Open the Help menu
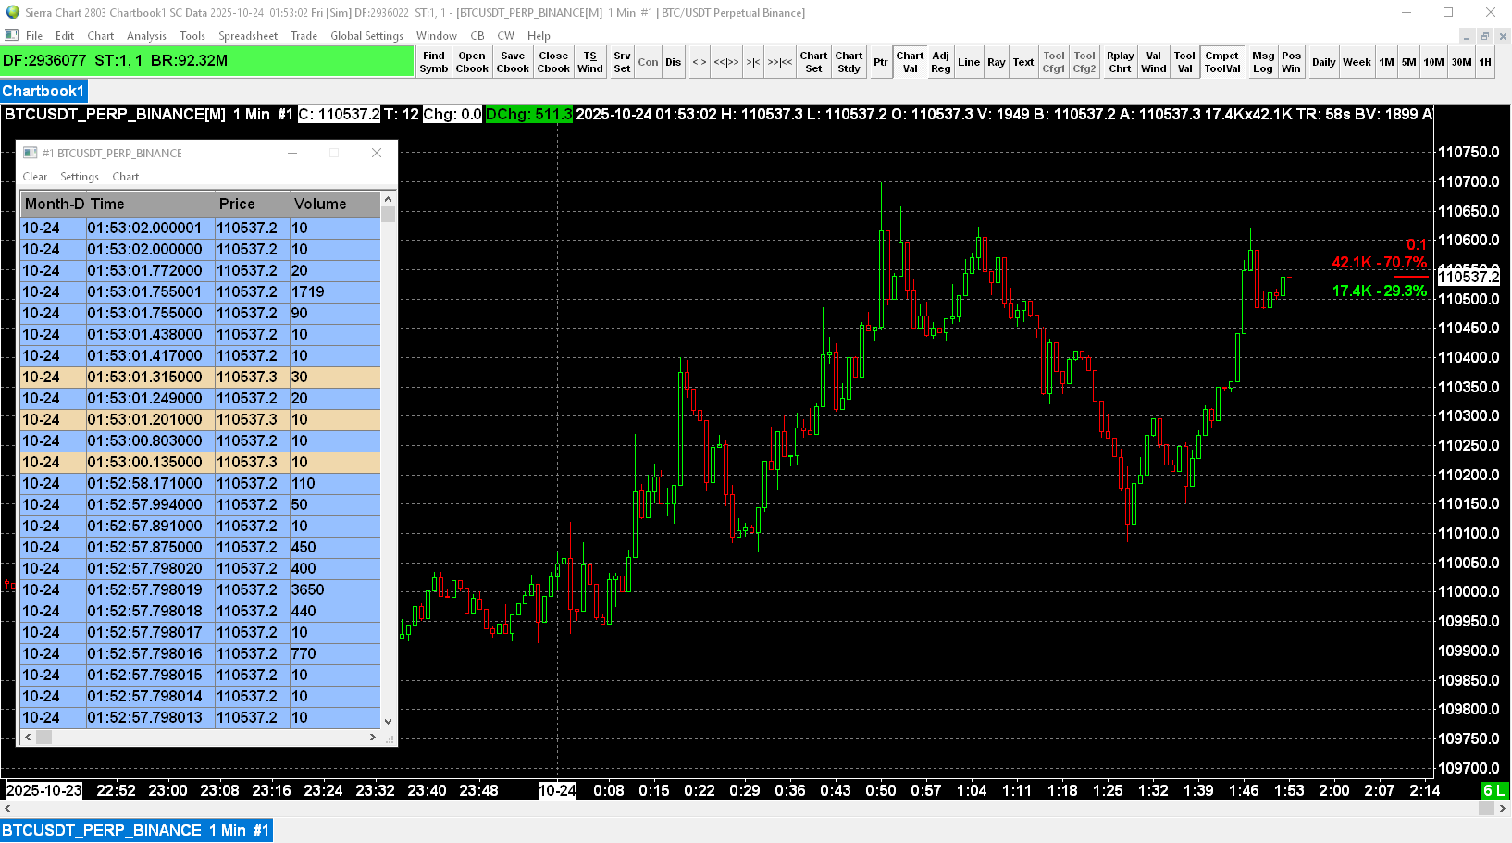Viewport: 1512px width, 843px height. click(x=539, y=36)
